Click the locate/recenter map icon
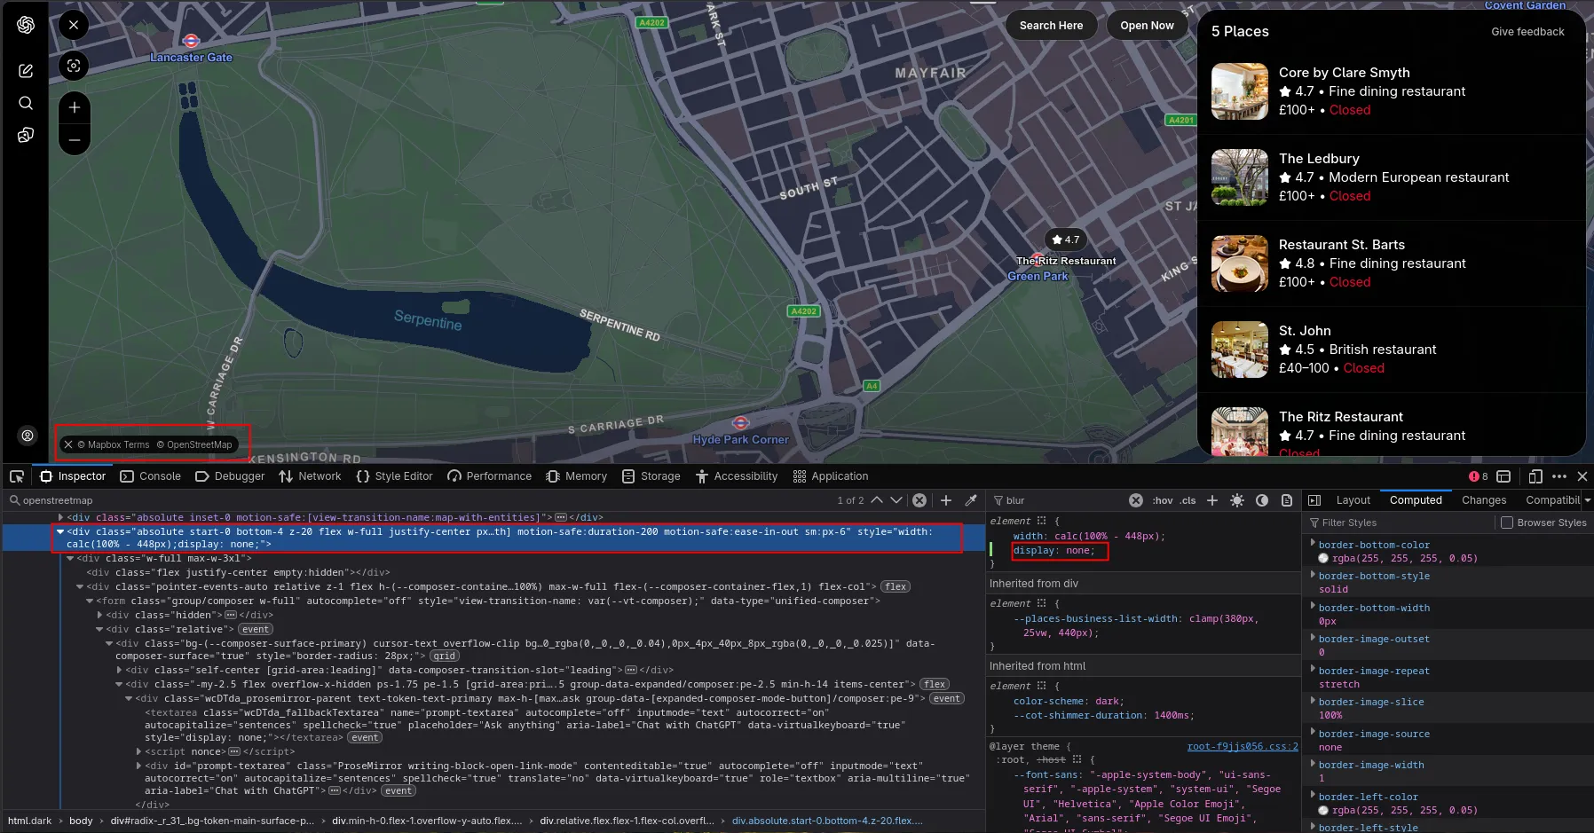 tap(74, 65)
